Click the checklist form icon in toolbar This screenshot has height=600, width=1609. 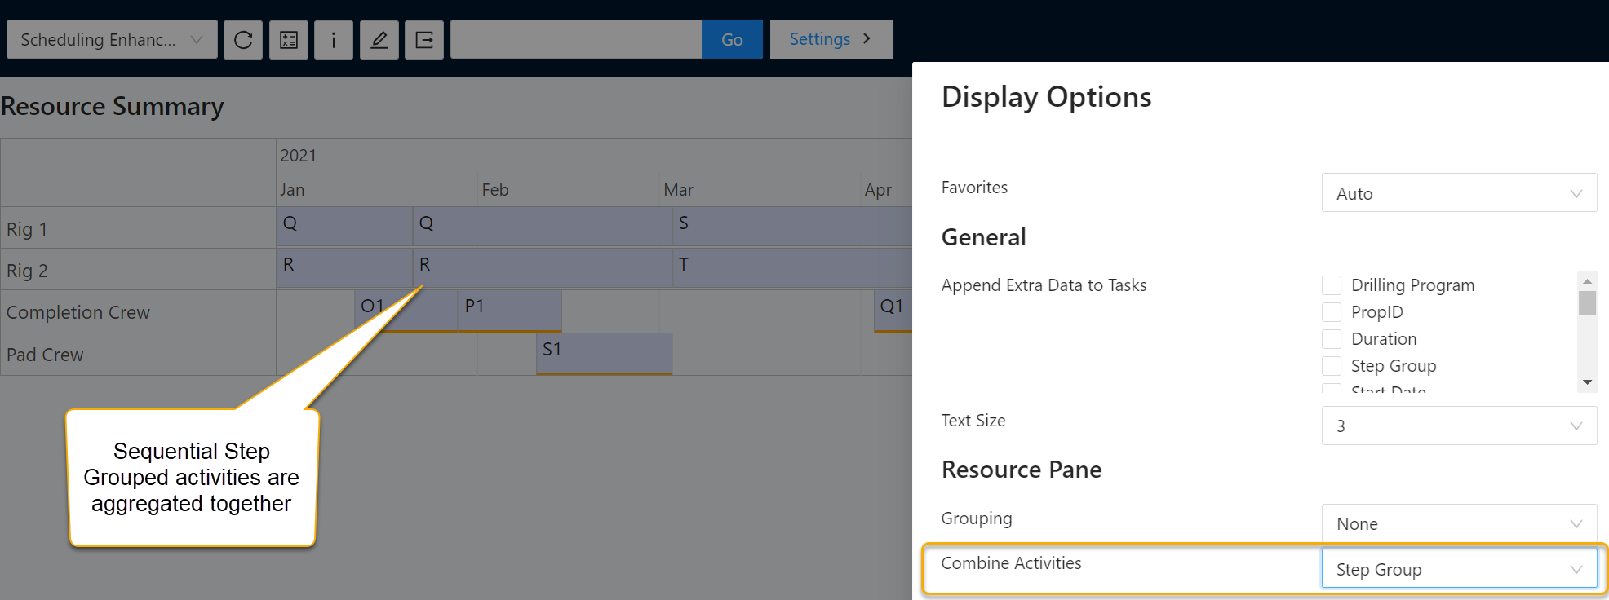289,40
